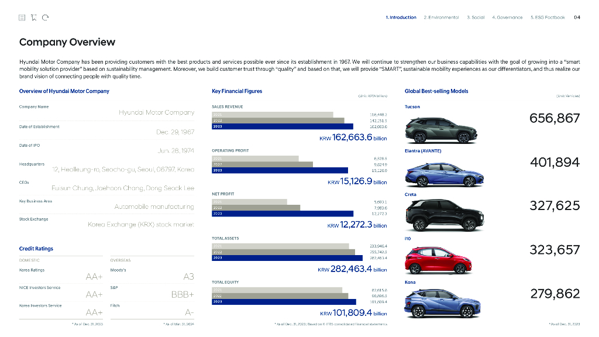Switch to the 3. Social section
This screenshot has height=337, width=599.
[x=476, y=18]
